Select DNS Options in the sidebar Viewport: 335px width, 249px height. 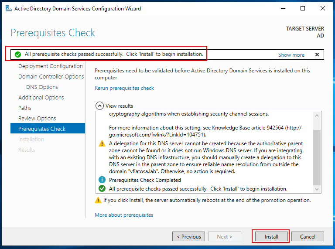[x=42, y=87]
